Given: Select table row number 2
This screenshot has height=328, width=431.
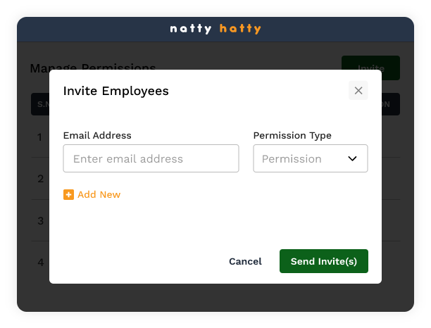Looking at the screenshot, I should 40,178.
